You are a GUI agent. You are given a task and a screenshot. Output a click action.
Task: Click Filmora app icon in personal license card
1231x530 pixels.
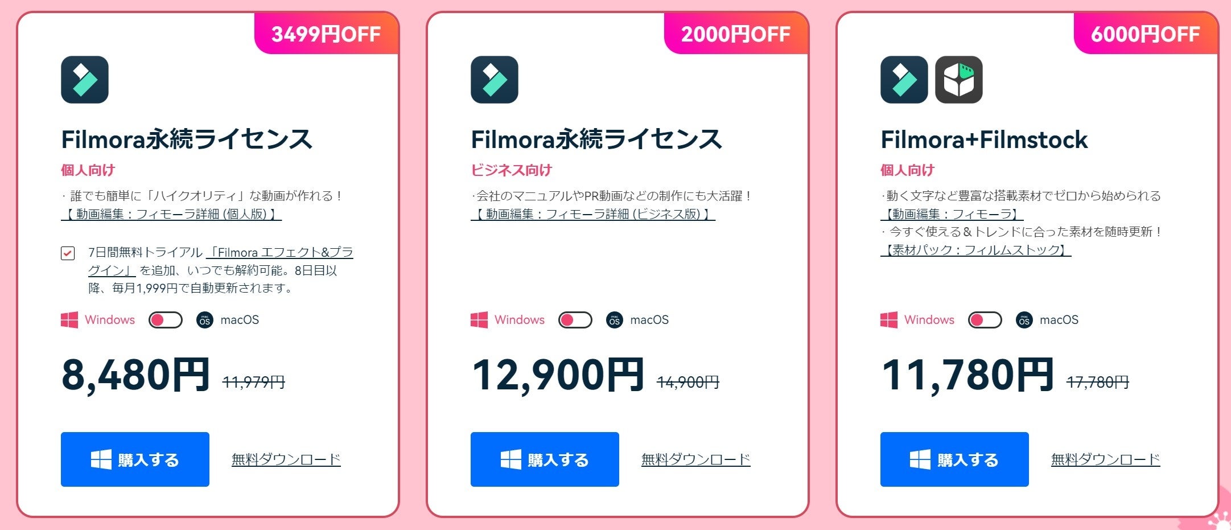click(85, 80)
